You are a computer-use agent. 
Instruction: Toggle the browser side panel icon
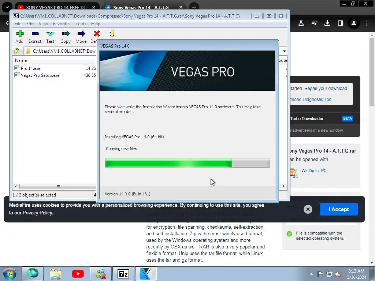click(x=340, y=23)
